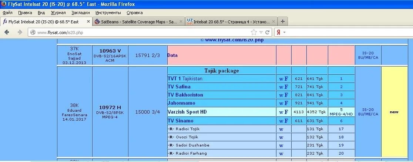Screen dimensions: 413x162
Task: Open the Jahonnamo channel link
Action: 181,103
